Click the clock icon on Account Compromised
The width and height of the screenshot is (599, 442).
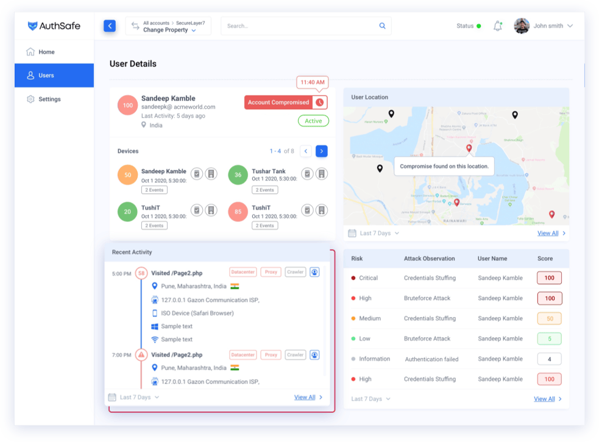(320, 102)
